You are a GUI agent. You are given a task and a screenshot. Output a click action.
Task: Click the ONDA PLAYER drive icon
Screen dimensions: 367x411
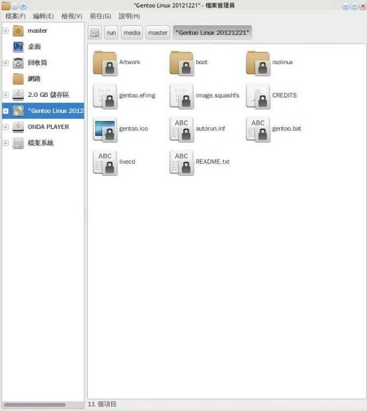pyautogui.click(x=18, y=127)
